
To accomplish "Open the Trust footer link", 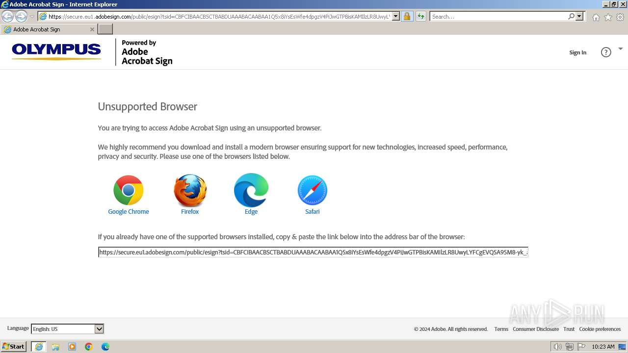I will click(x=569, y=329).
